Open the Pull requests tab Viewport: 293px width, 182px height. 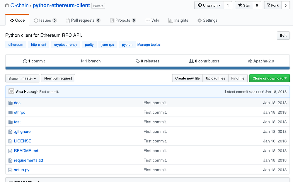click(83, 20)
